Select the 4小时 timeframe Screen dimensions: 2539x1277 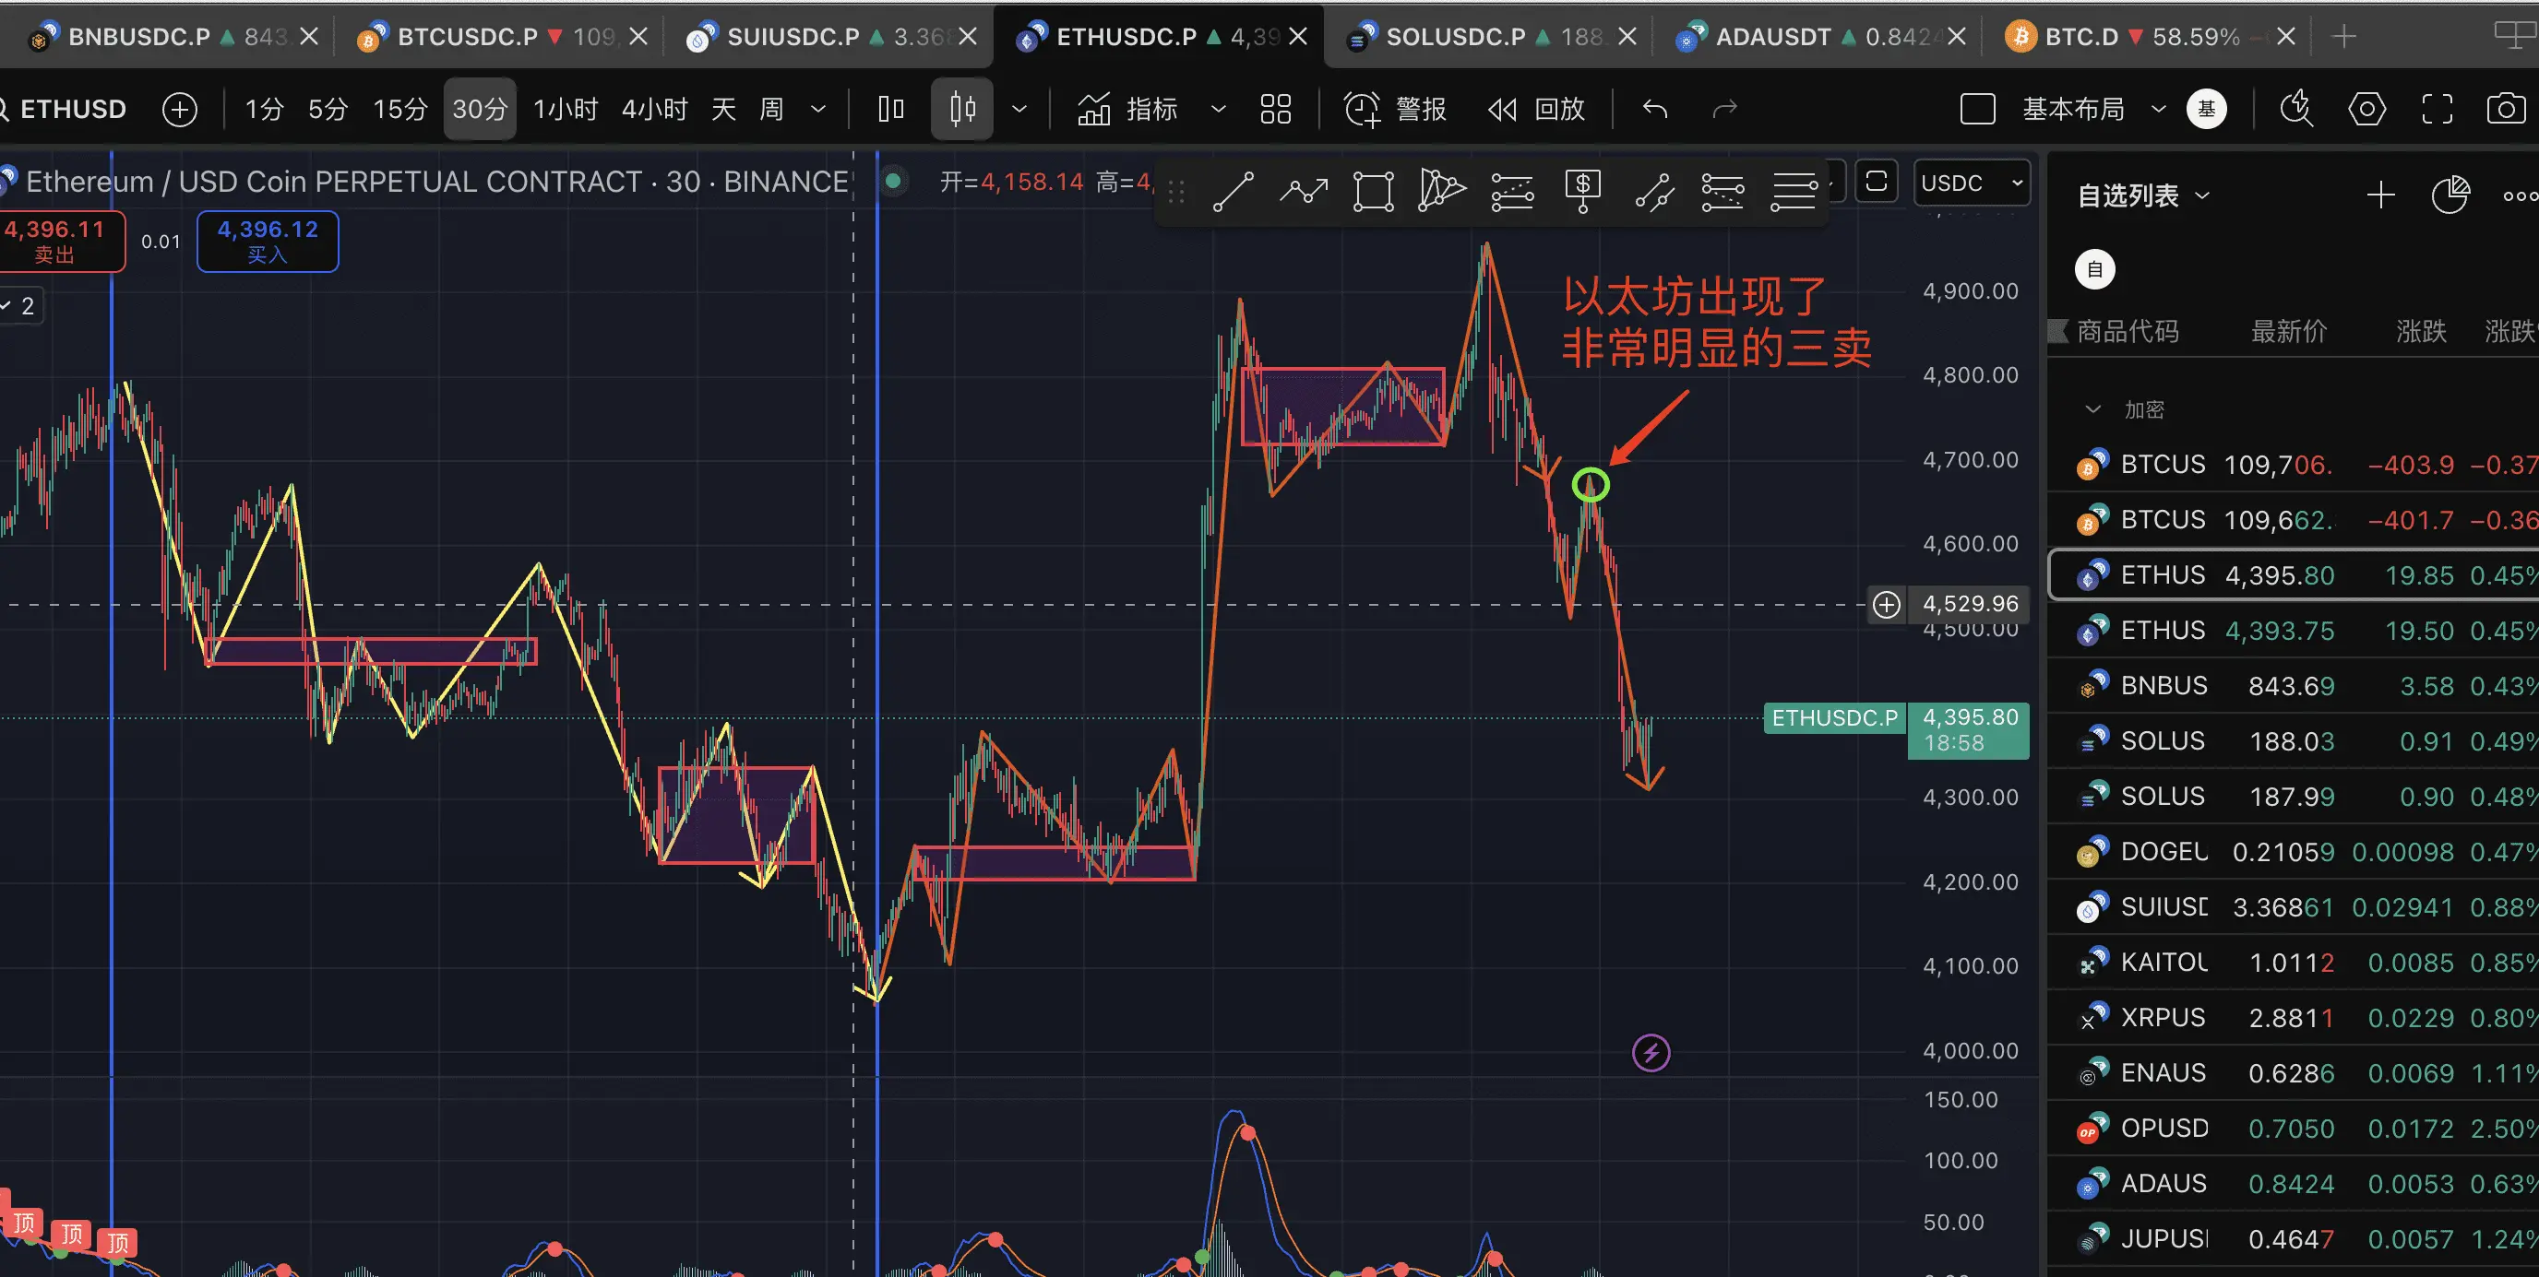pos(654,109)
